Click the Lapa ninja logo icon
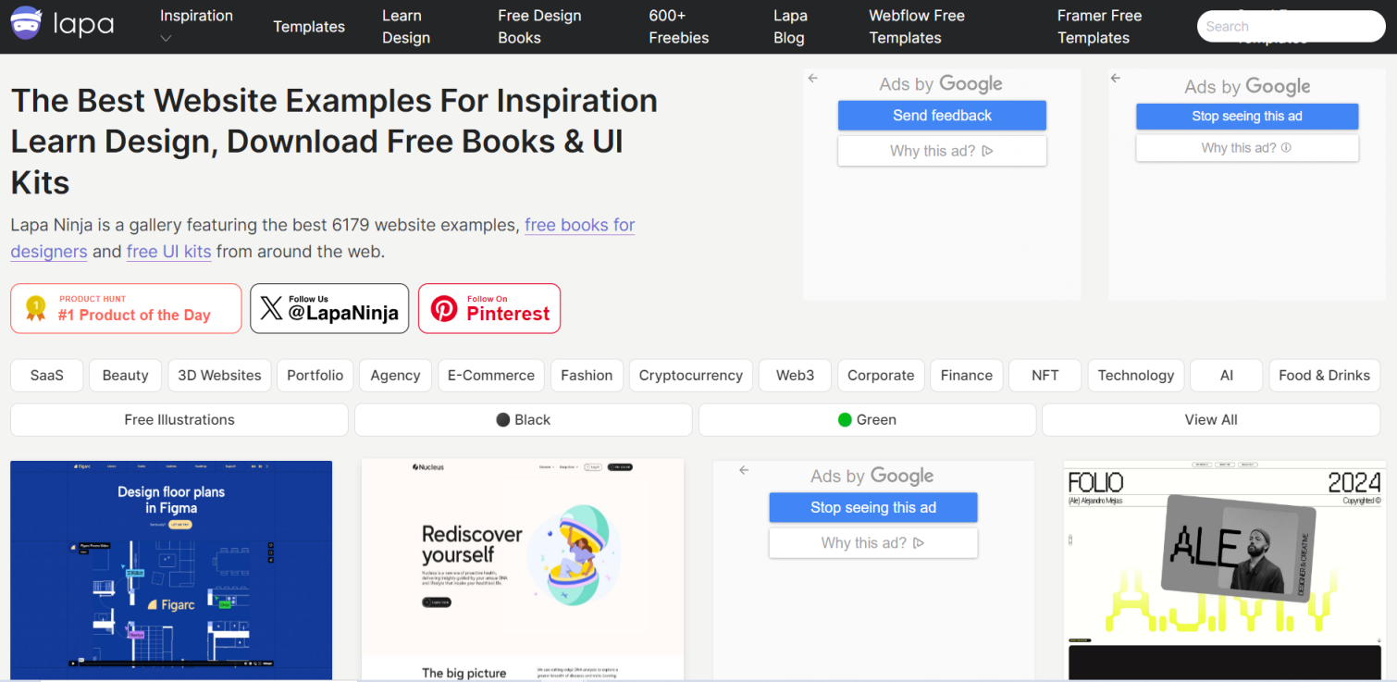Screen dimensions: 1397x682 pos(25,25)
